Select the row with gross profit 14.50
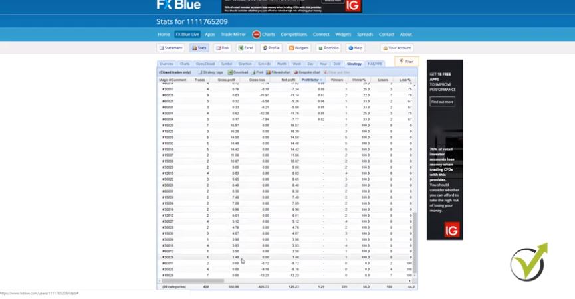This screenshot has width=575, height=299. click(x=286, y=138)
